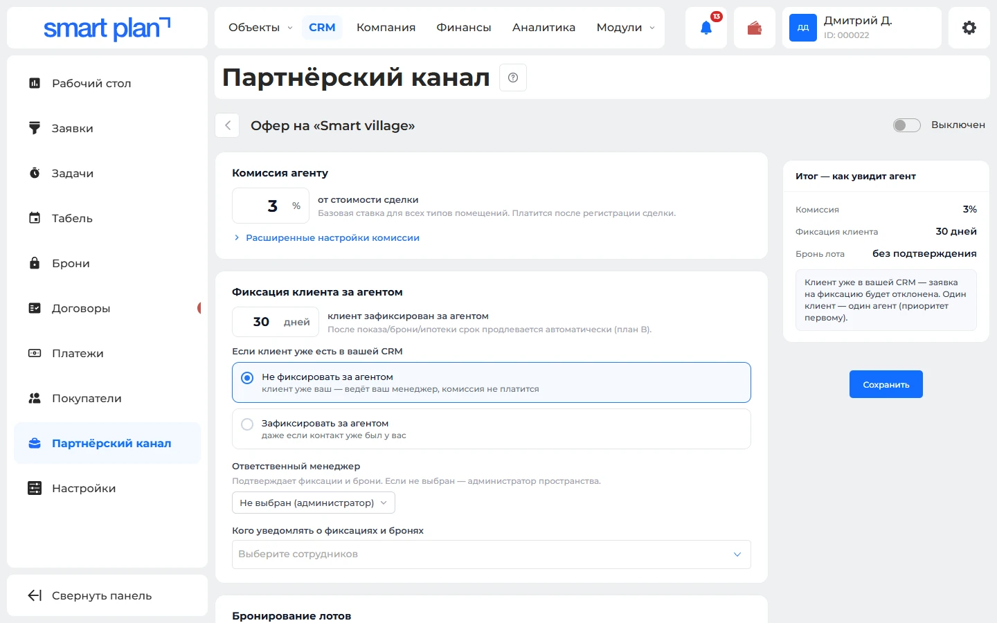Open Заявки in the sidebar
The image size is (997, 623).
pyautogui.click(x=107, y=128)
